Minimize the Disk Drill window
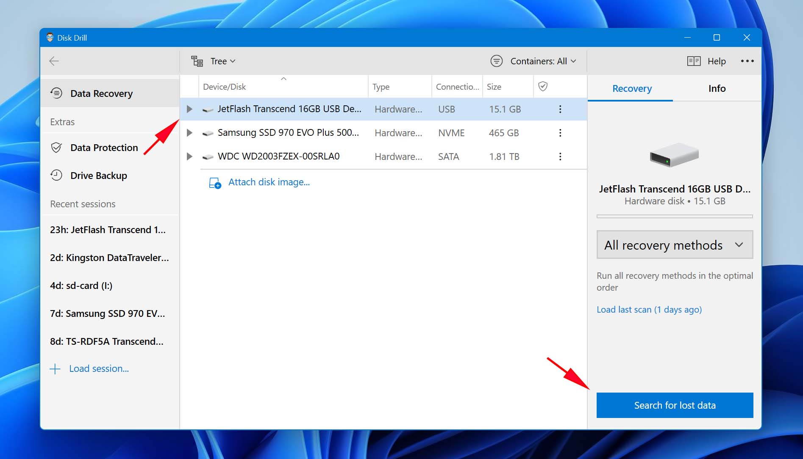Image resolution: width=803 pixels, height=459 pixels. point(687,37)
